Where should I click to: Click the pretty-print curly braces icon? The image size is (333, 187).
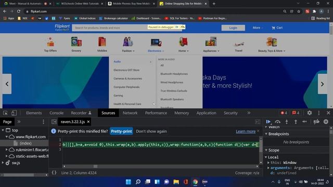[x=54, y=172]
